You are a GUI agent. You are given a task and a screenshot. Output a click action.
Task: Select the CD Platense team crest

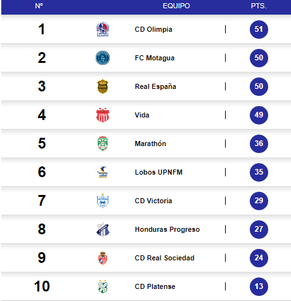(x=103, y=286)
